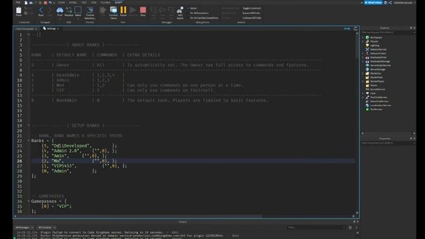This screenshot has height=239, width=425.
Task: Select TestService in Explorer
Action: click(376, 109)
